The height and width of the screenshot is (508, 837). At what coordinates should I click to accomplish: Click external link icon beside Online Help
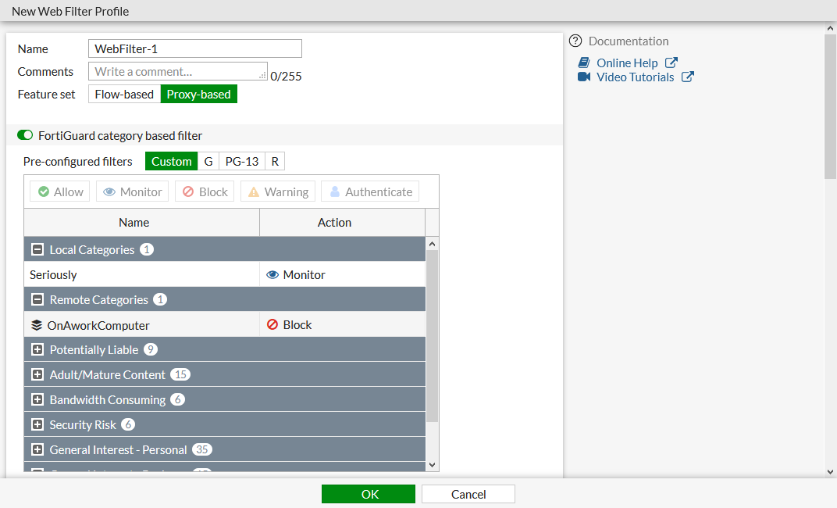671,63
